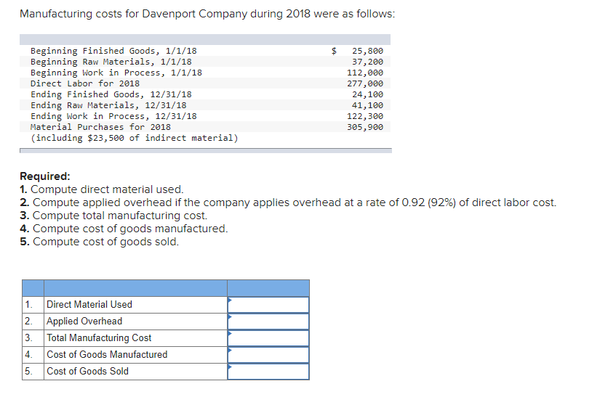Click the value 112,000 for Beginning Work in Process
Screen dimensions: 592x397
365,73
